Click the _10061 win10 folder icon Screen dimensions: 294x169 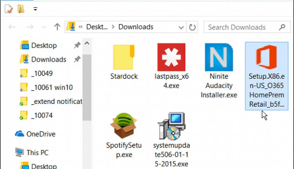24,87
